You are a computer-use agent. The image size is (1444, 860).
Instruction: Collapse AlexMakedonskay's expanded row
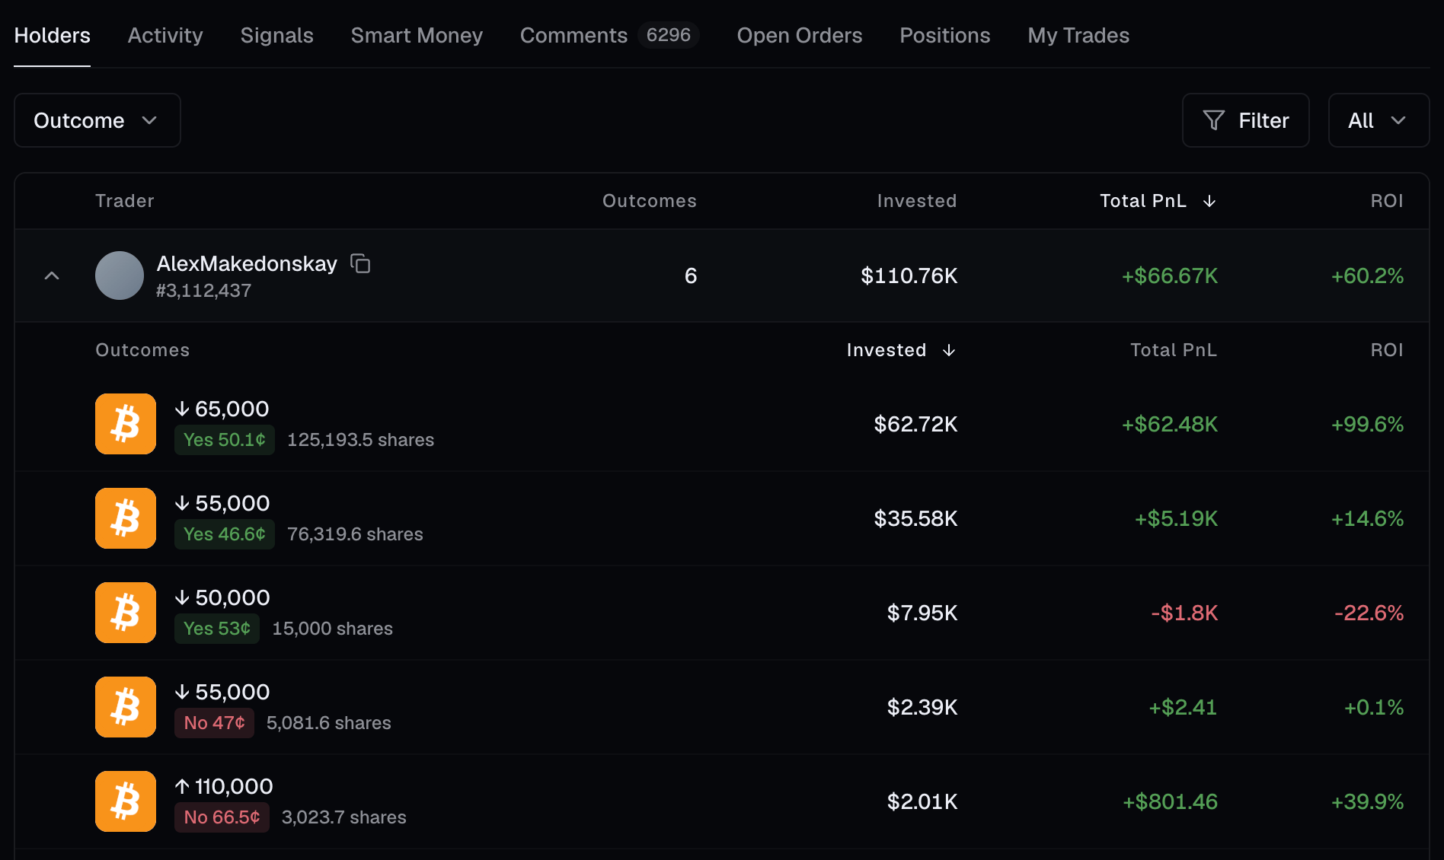click(x=52, y=276)
